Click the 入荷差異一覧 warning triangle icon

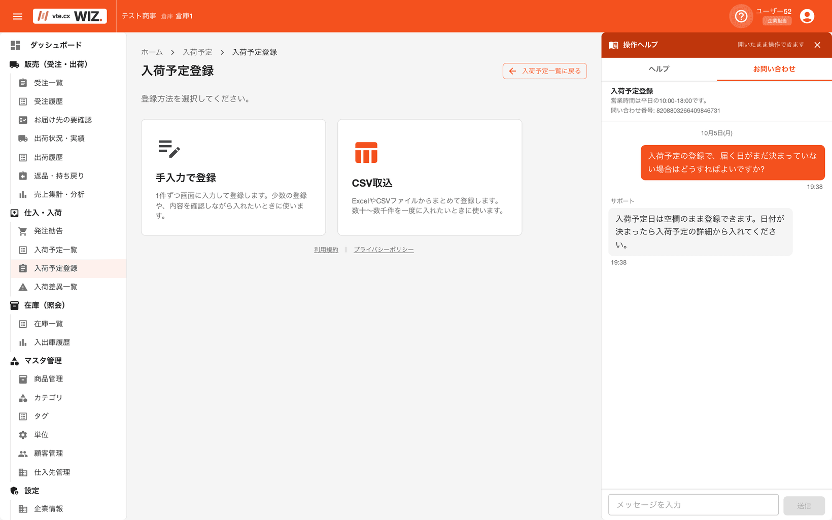pyautogui.click(x=23, y=287)
